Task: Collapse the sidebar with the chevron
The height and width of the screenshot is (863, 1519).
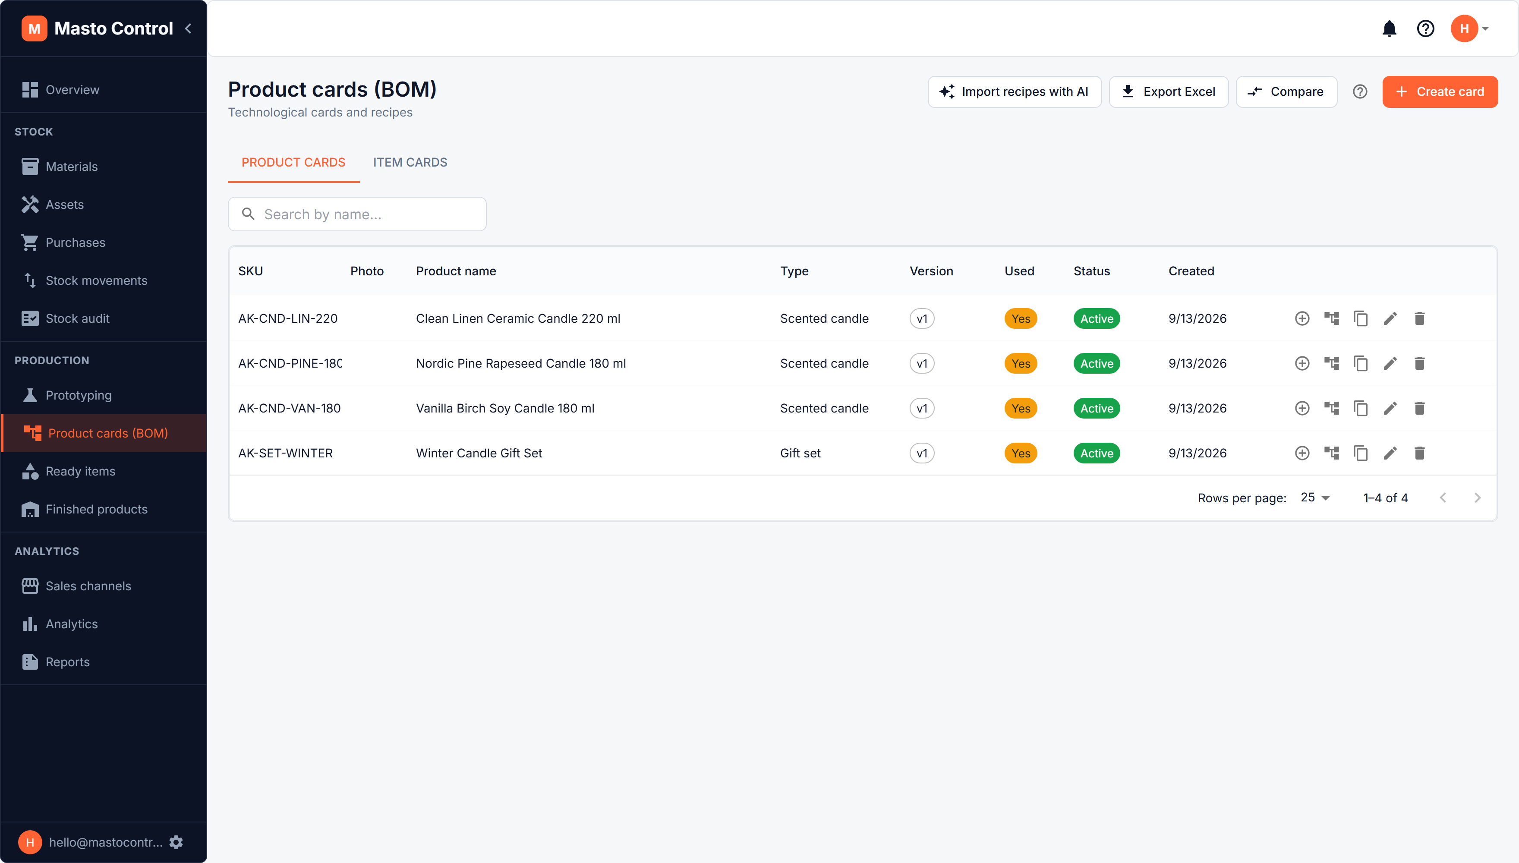Action: tap(189, 28)
